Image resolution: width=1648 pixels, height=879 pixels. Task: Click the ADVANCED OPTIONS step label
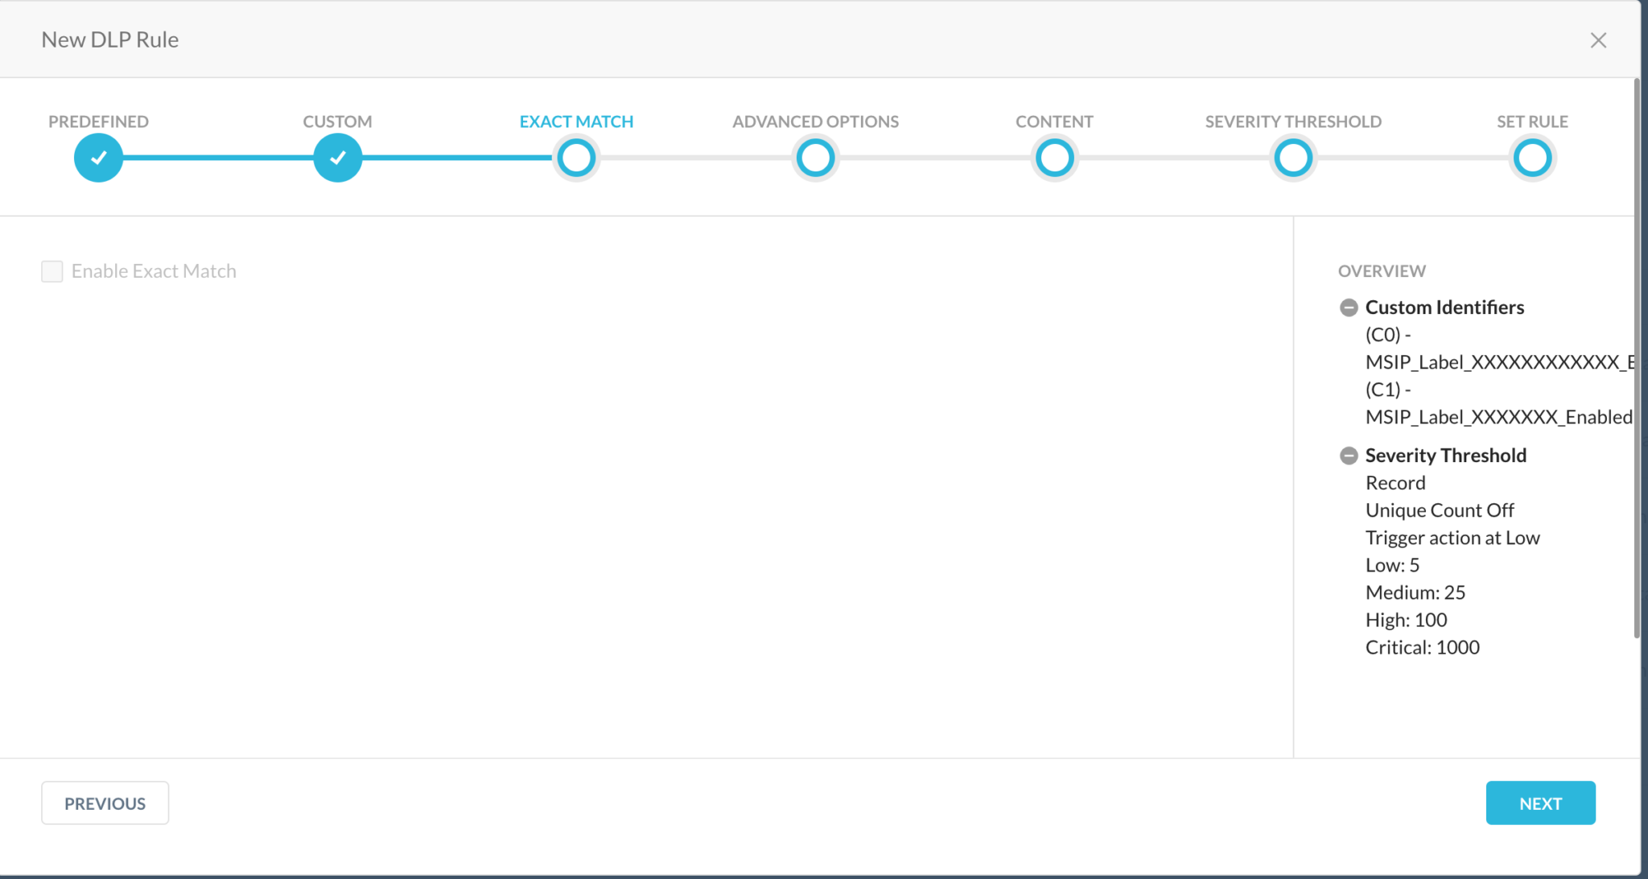815,122
